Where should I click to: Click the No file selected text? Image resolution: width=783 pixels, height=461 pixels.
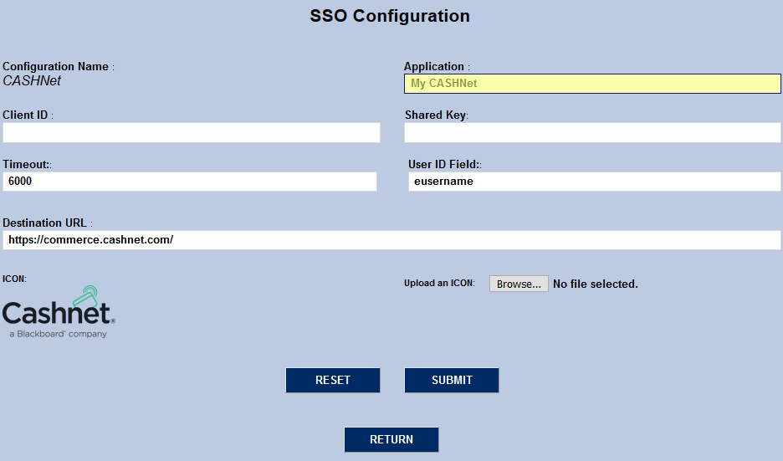[x=596, y=284]
